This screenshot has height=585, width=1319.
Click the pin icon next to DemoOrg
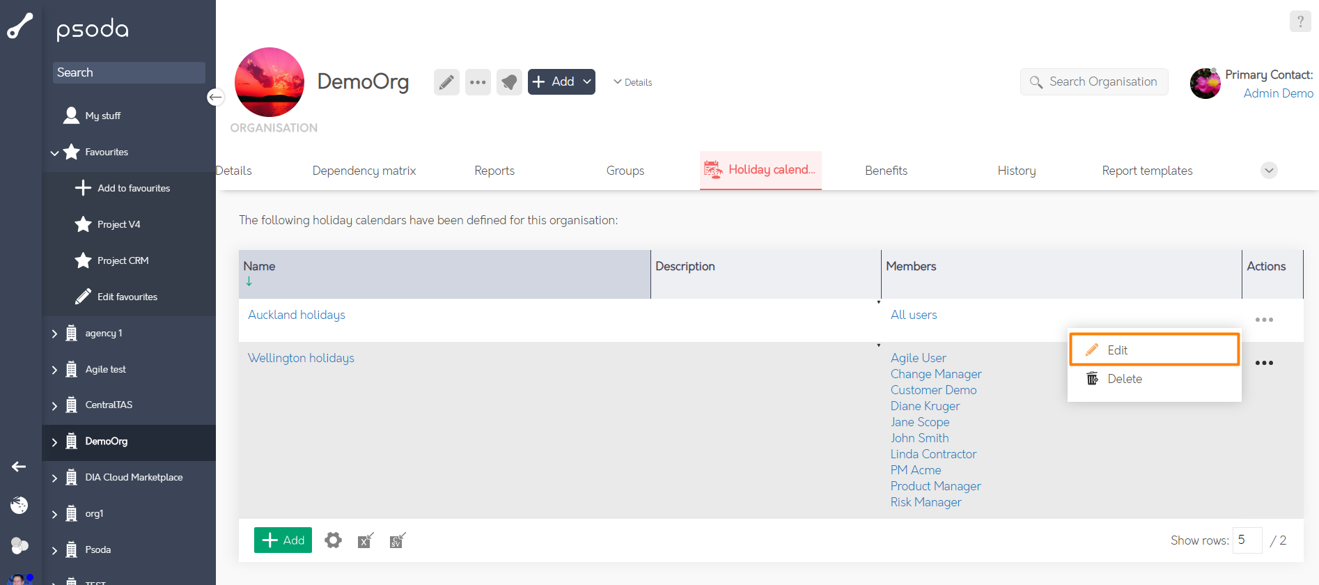[509, 82]
